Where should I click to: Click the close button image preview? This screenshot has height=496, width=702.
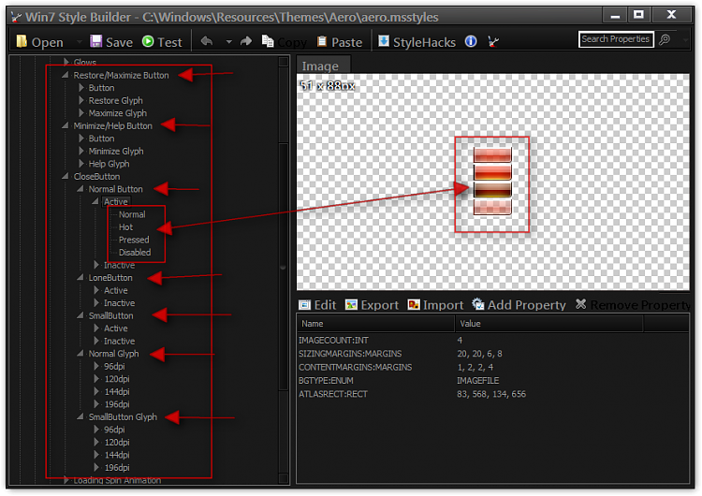[492, 182]
